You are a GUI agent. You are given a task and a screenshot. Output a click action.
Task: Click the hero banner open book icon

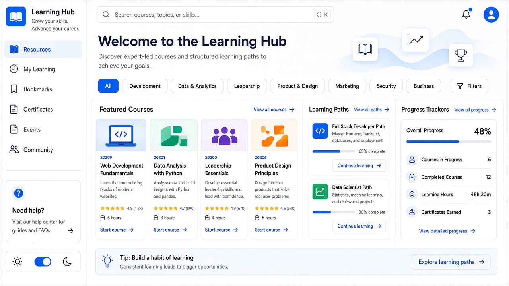coord(365,49)
